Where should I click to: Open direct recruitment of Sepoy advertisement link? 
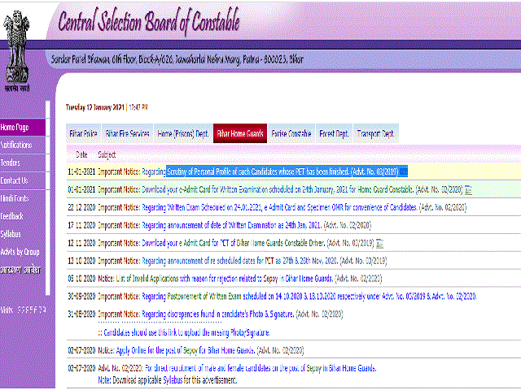pos(260,368)
